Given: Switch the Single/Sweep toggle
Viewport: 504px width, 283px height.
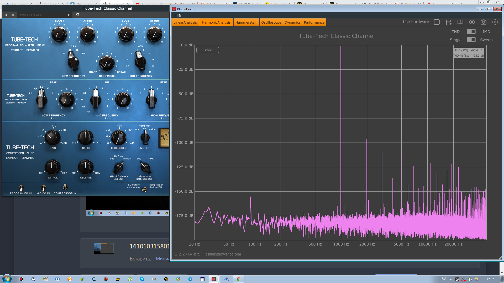Looking at the screenshot, I should coord(471,40).
